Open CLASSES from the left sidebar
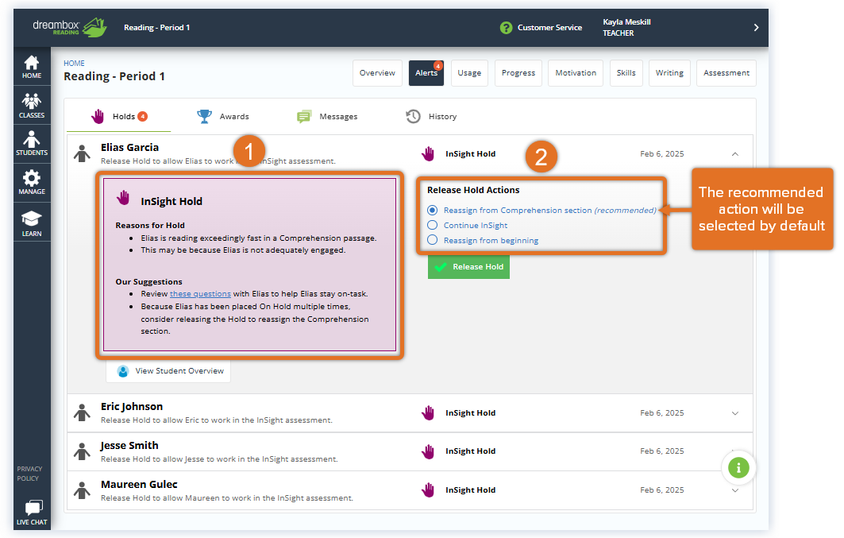This screenshot has height=538, width=844. pyautogui.click(x=31, y=103)
